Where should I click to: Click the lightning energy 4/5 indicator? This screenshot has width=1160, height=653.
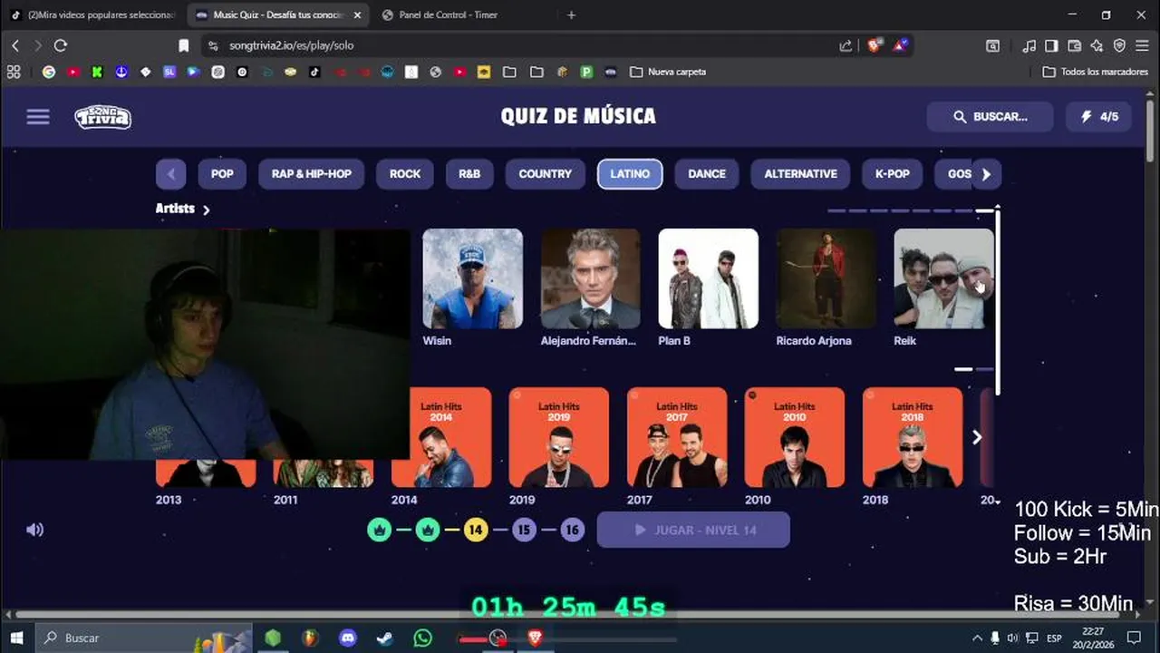click(1098, 117)
